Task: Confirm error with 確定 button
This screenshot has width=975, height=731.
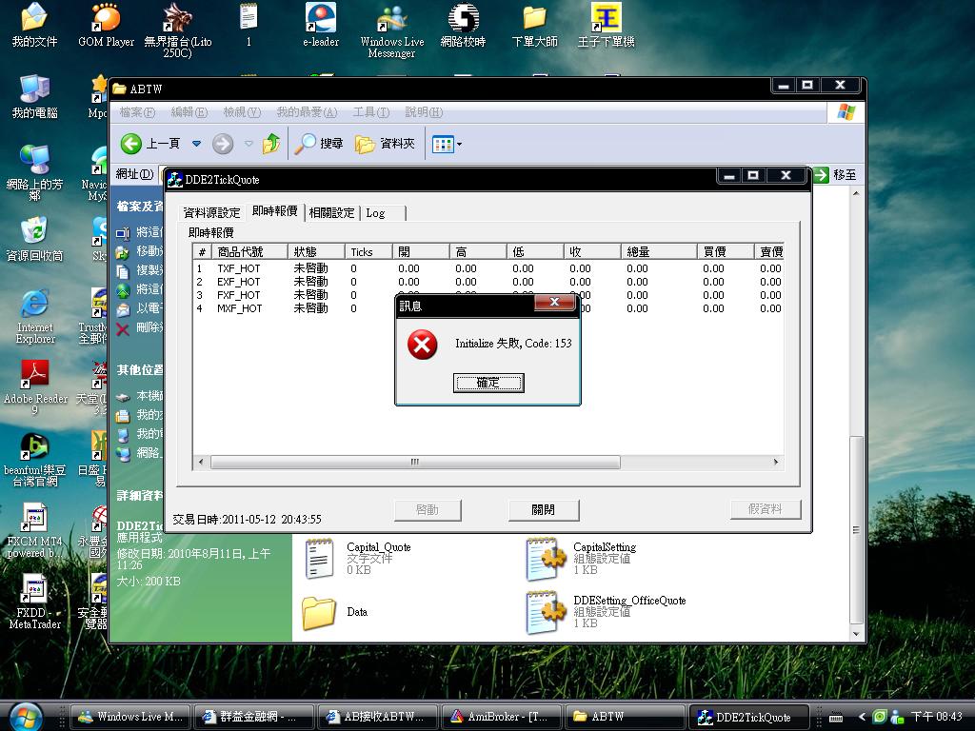Action: coord(488,383)
